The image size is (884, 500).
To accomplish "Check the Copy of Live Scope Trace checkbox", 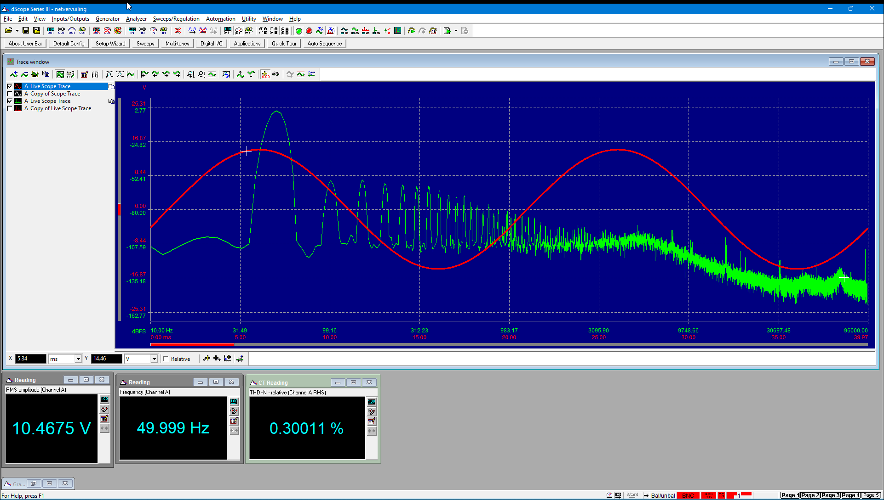I will point(10,108).
